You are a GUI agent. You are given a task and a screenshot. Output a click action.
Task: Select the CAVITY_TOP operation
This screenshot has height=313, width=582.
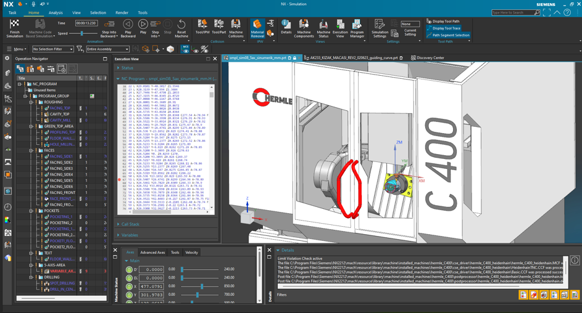(x=59, y=114)
